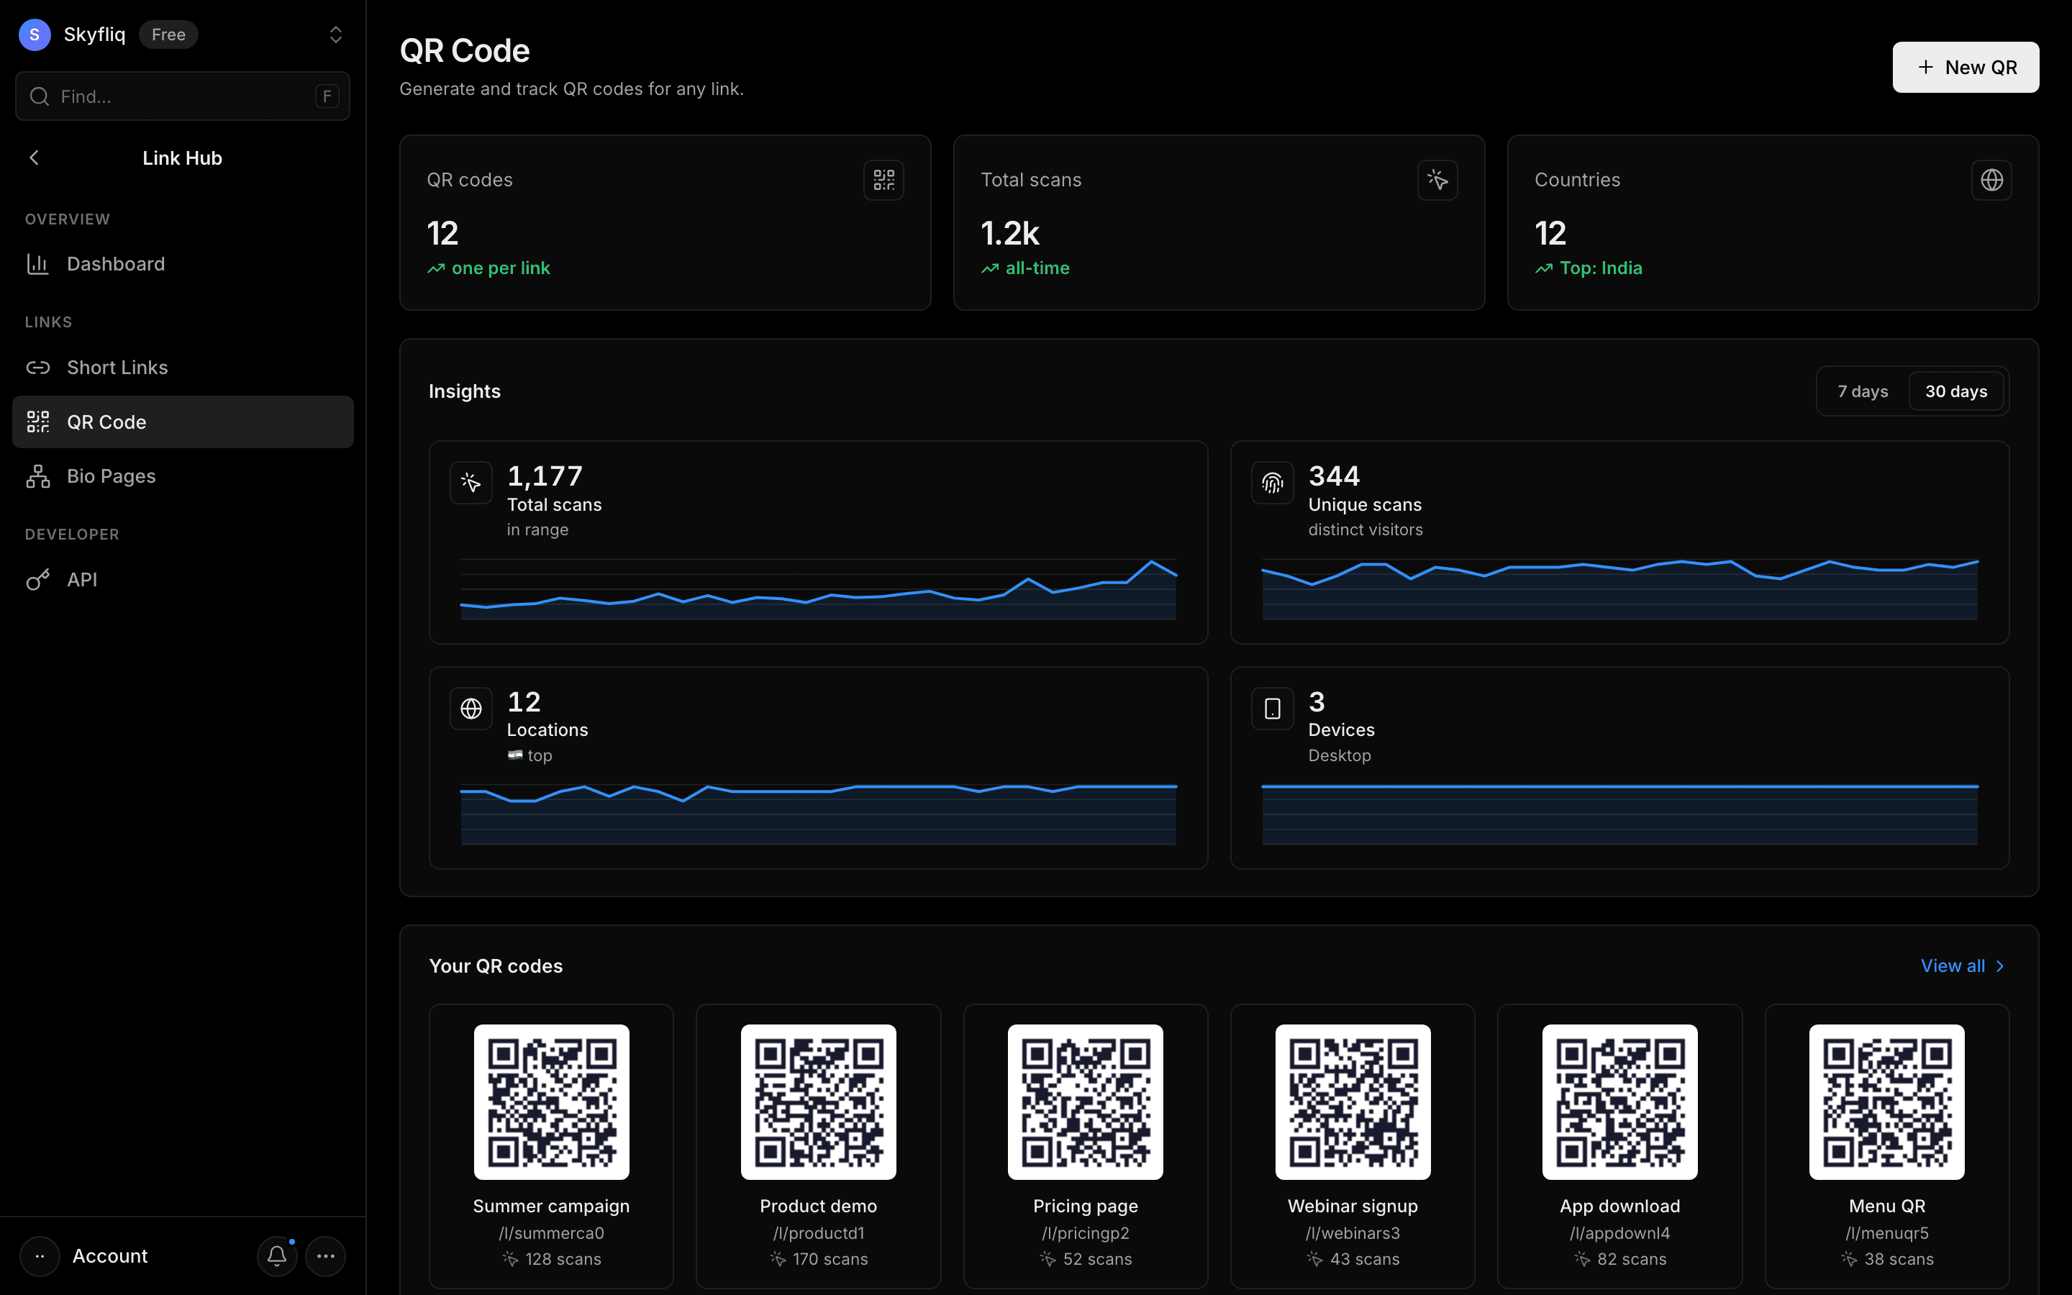Viewport: 2072px width, 1295px height.
Task: Click the Skyfliq workspace avatar
Action: pyautogui.click(x=35, y=35)
